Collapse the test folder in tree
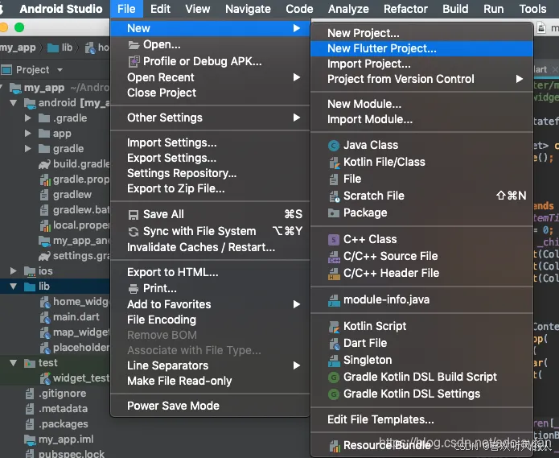 tap(13, 363)
